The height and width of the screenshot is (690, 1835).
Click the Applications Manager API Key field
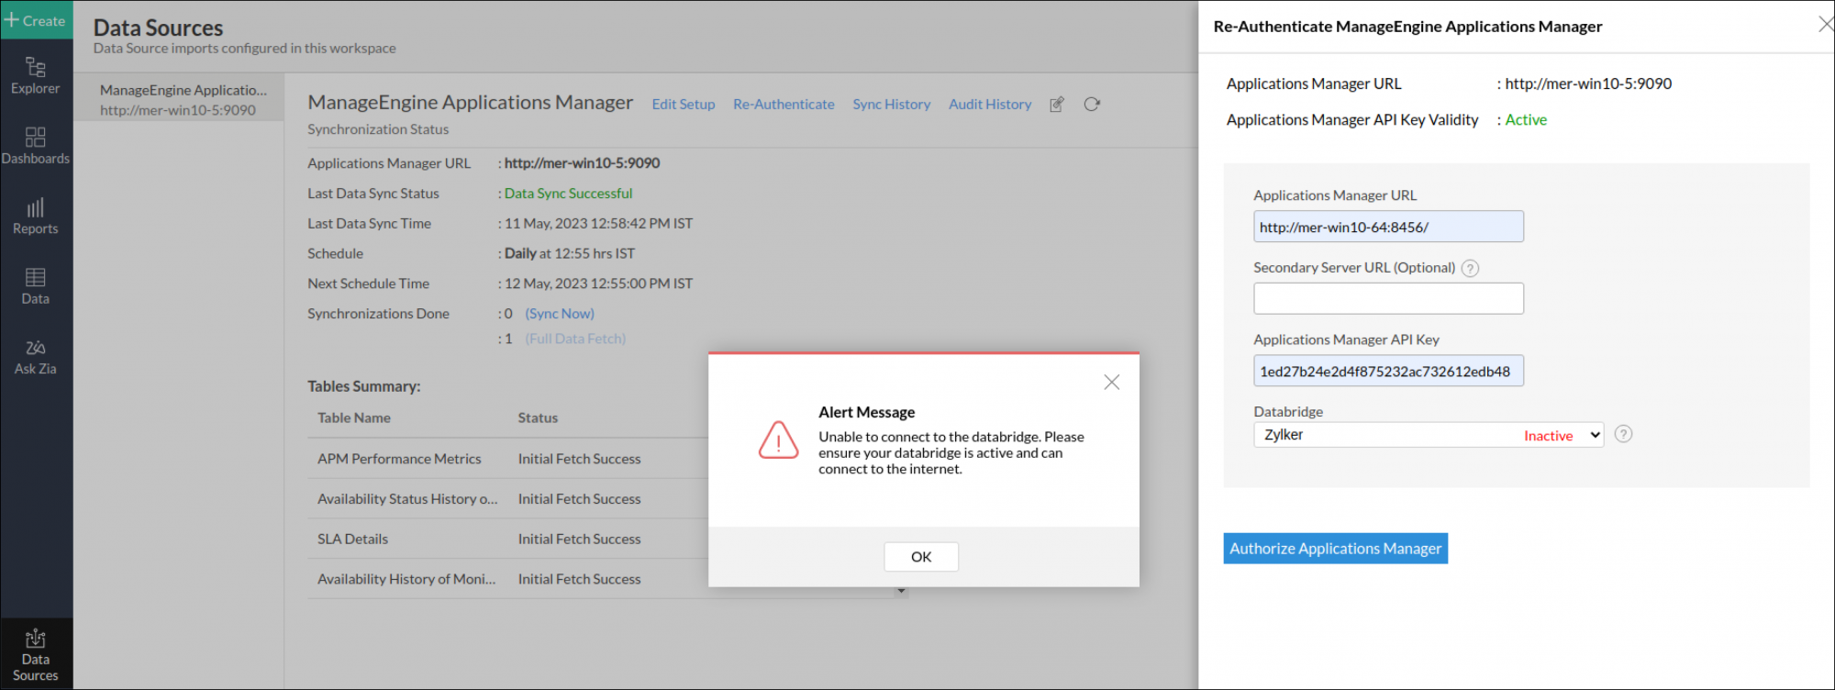1387,371
